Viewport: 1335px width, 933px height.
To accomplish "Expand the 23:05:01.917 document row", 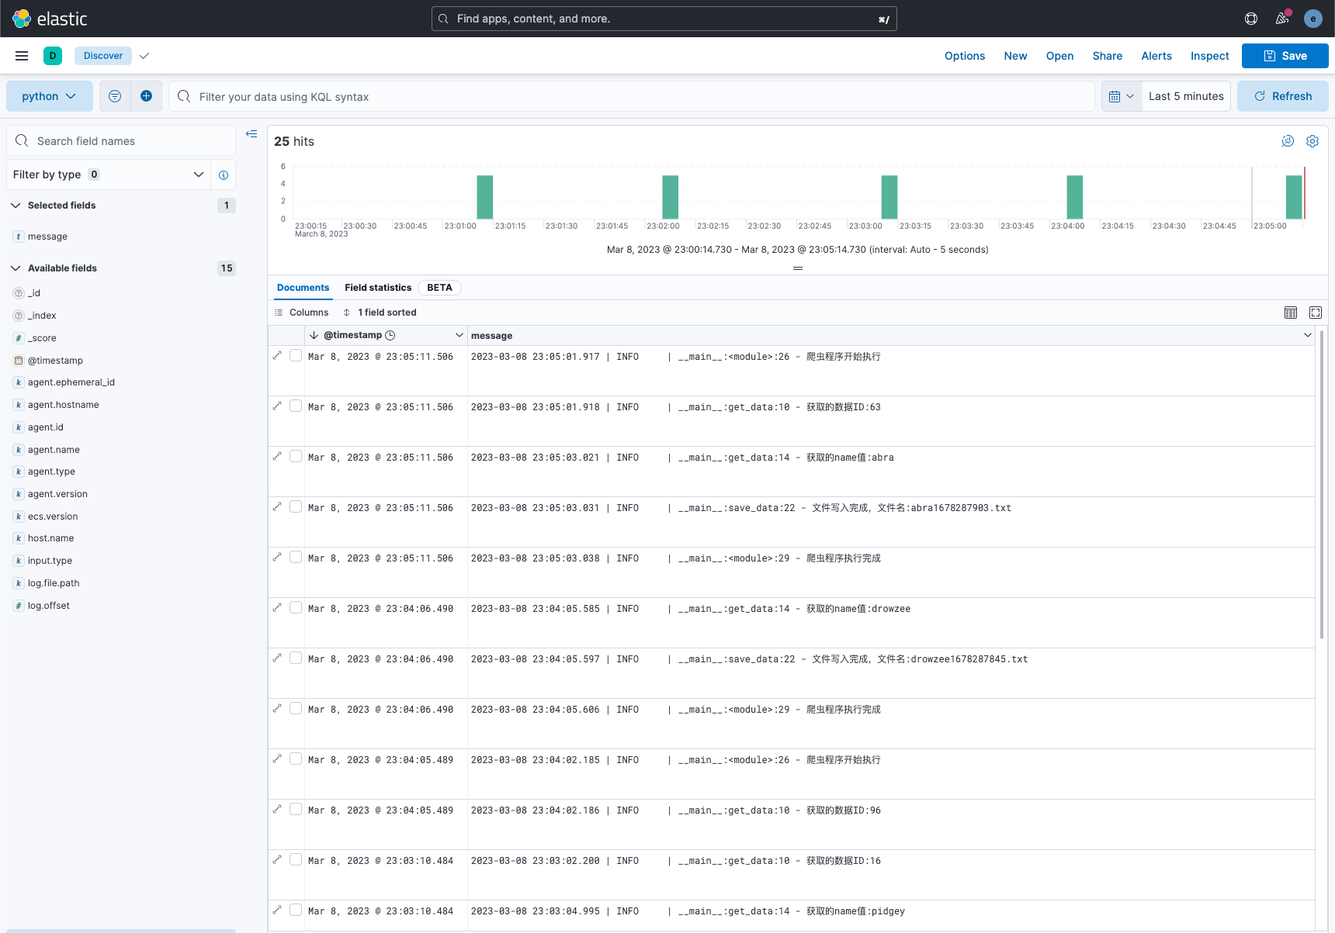I will tap(277, 355).
